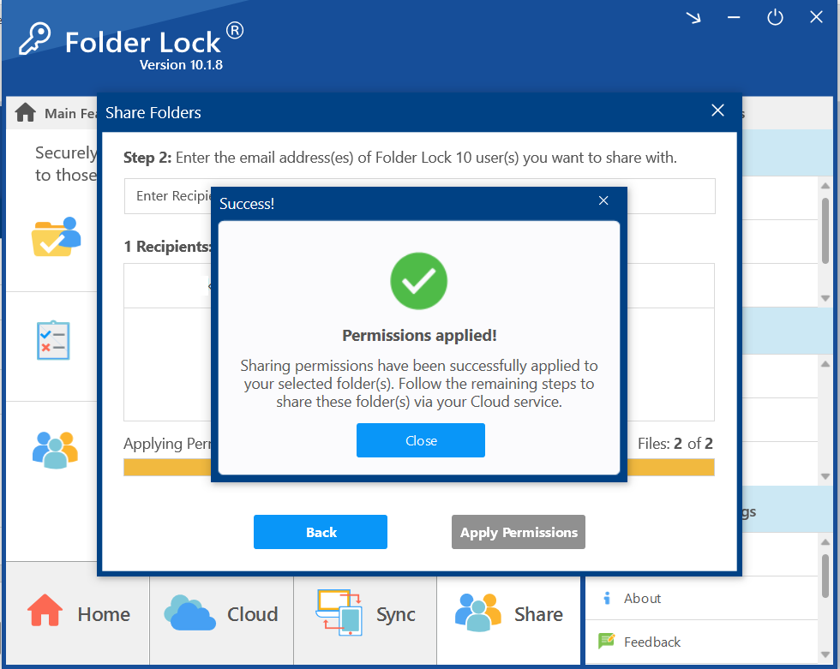Open Feedback from the side panel
This screenshot has width=840, height=669.
(651, 642)
